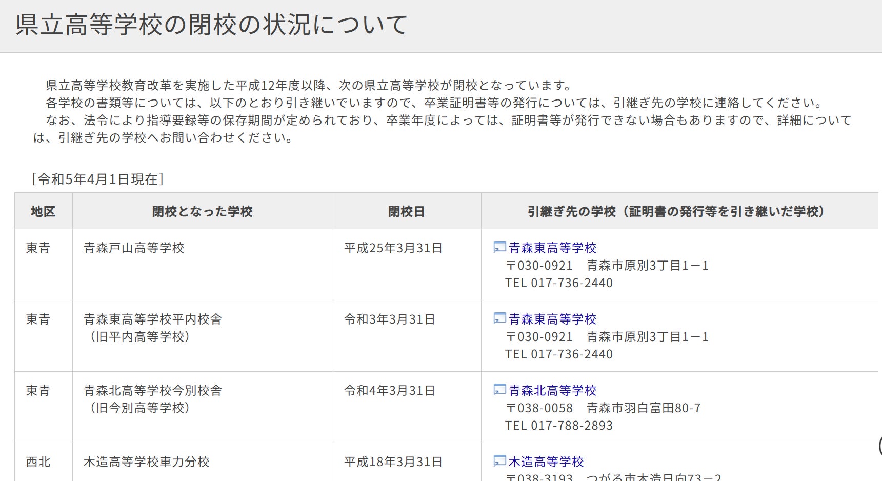Click the link icon beside 木造高等学校
882x481 pixels.
click(499, 462)
